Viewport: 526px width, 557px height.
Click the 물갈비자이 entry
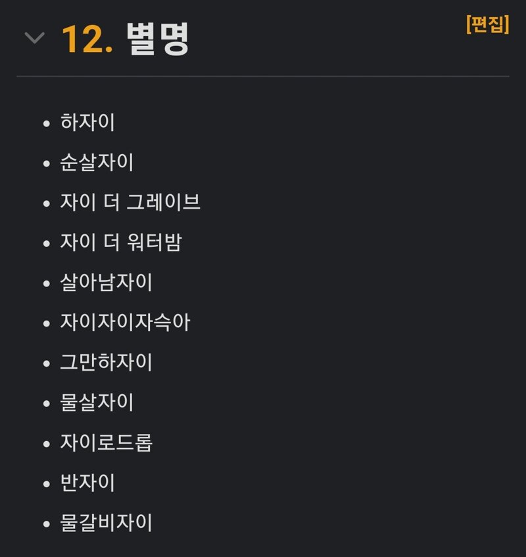click(106, 523)
